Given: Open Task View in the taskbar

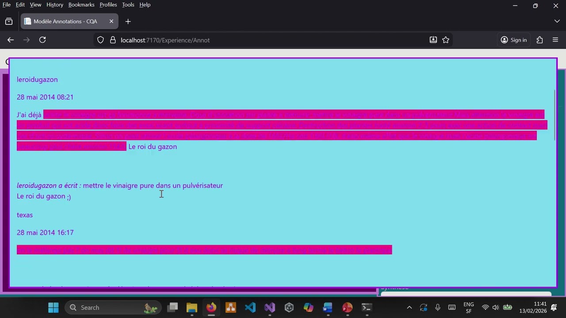Looking at the screenshot, I should (173, 307).
